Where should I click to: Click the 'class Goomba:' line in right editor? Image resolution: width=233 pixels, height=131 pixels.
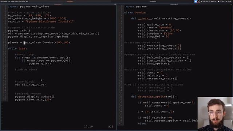(135, 12)
